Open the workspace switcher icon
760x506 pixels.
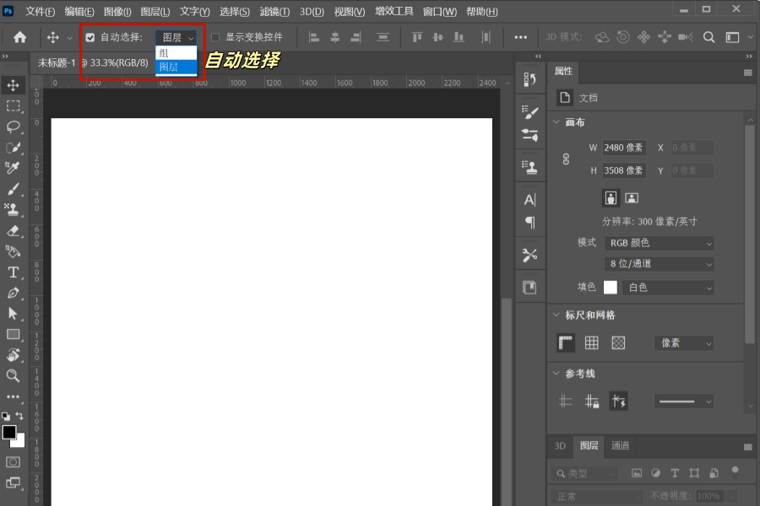(732, 37)
